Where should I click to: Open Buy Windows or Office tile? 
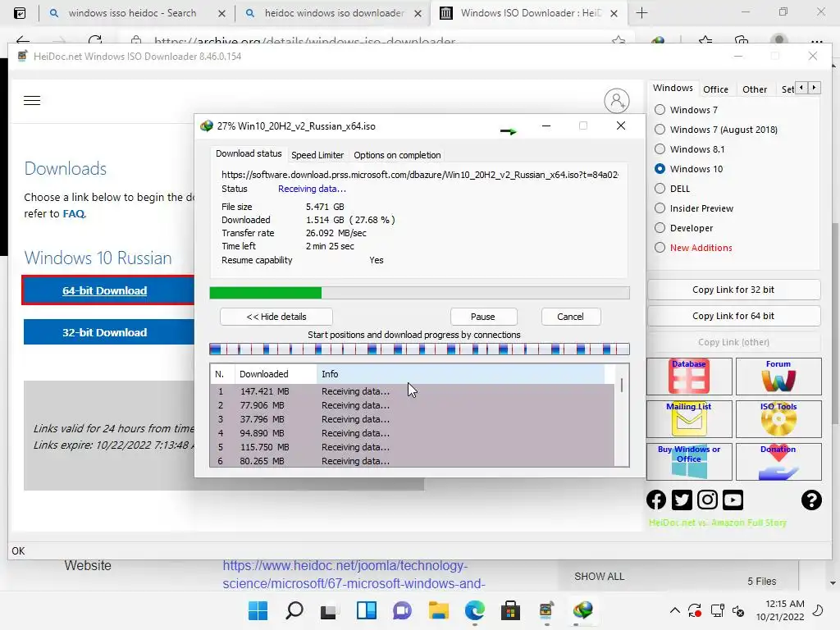(689, 461)
